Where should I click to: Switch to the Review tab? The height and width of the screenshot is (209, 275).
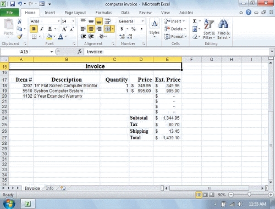(x=145, y=13)
